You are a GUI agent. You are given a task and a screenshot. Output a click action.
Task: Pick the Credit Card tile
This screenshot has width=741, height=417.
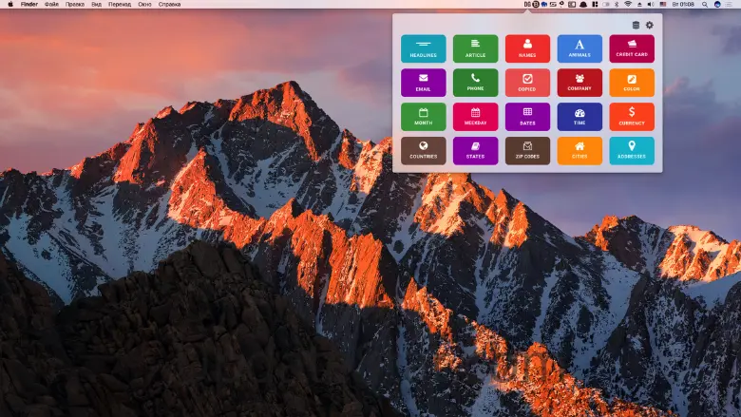click(632, 48)
